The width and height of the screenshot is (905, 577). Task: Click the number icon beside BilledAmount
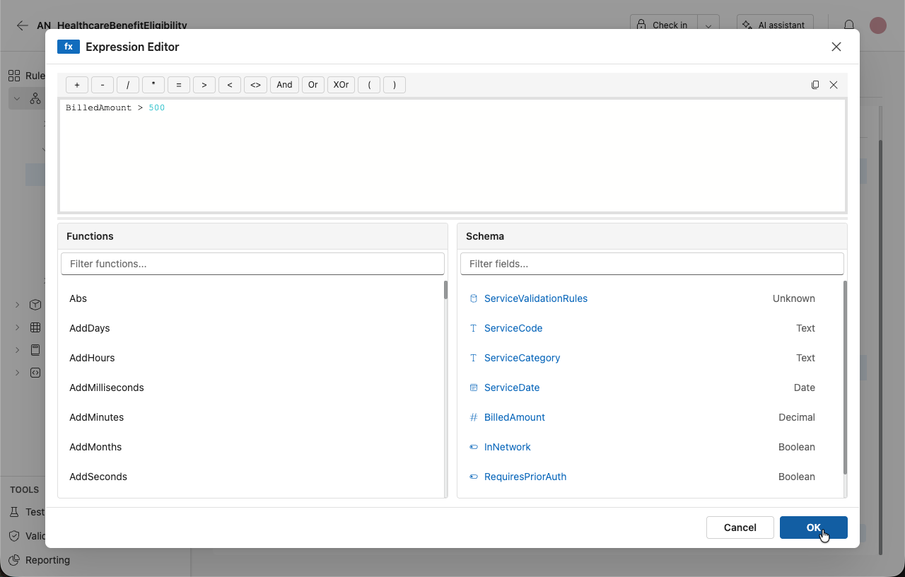click(x=474, y=417)
